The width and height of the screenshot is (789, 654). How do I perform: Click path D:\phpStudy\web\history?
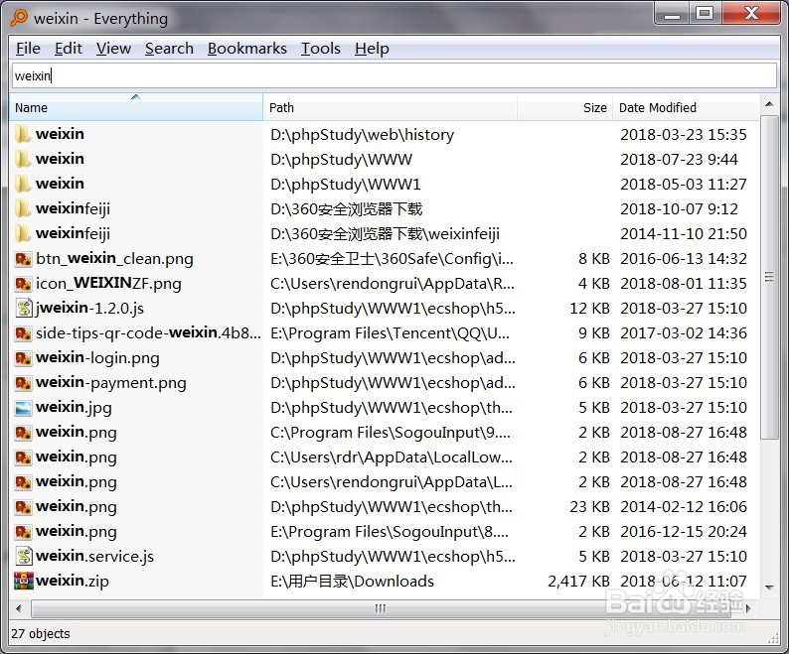pos(363,134)
